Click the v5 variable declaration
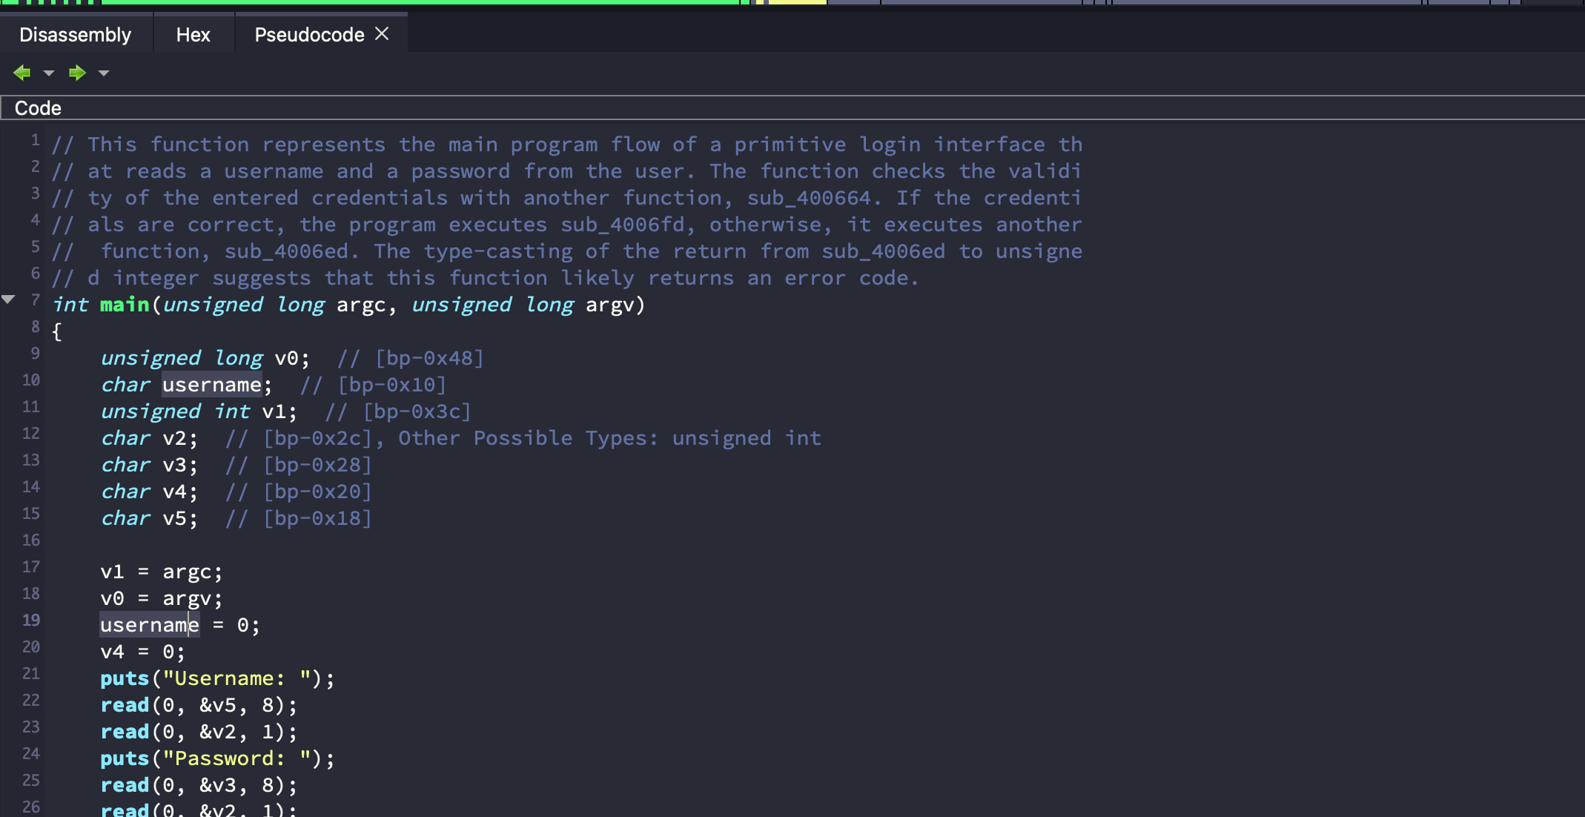The height and width of the screenshot is (817, 1585). pyautogui.click(x=174, y=518)
